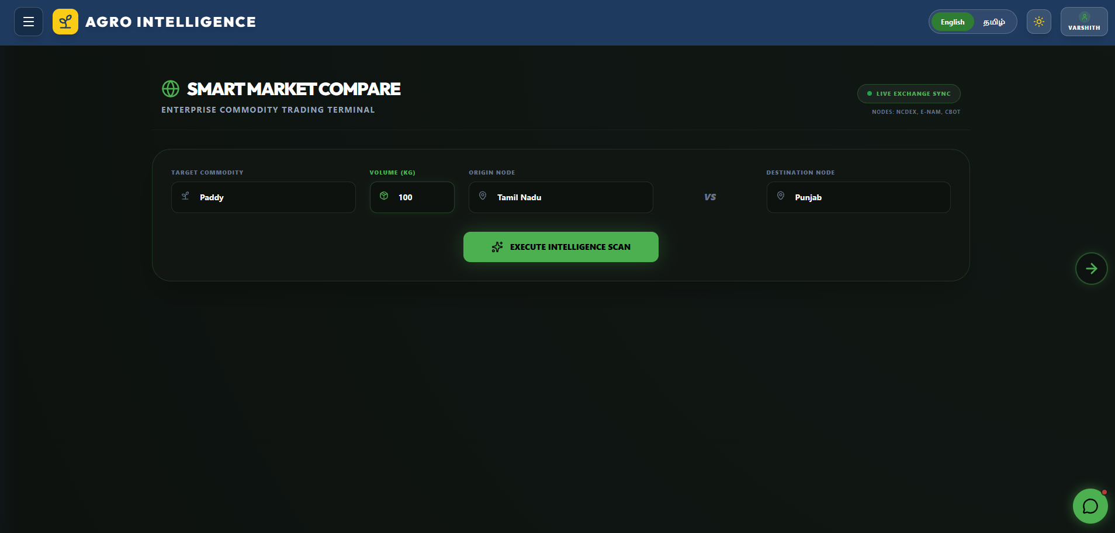Click the package icon in the volume field
Image resolution: width=1115 pixels, height=533 pixels.
pyautogui.click(x=384, y=196)
